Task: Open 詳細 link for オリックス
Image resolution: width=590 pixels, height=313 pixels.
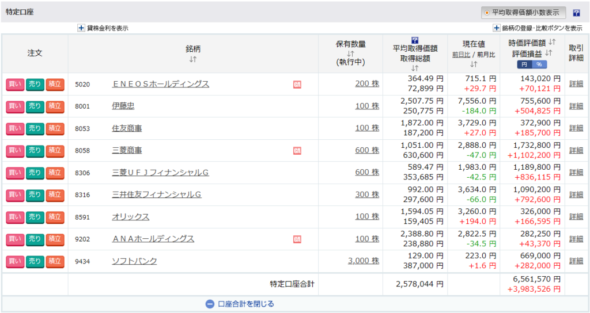Action: 576,217
